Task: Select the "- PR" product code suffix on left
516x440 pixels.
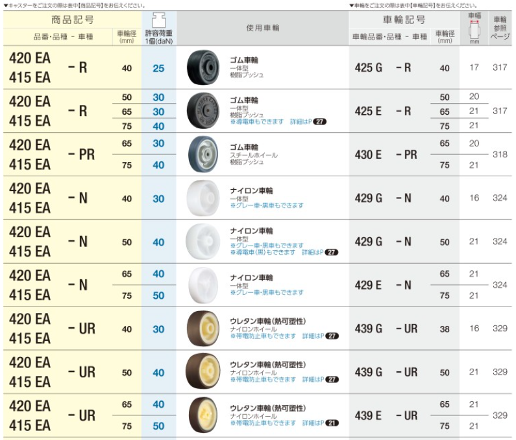Action: 82,155
